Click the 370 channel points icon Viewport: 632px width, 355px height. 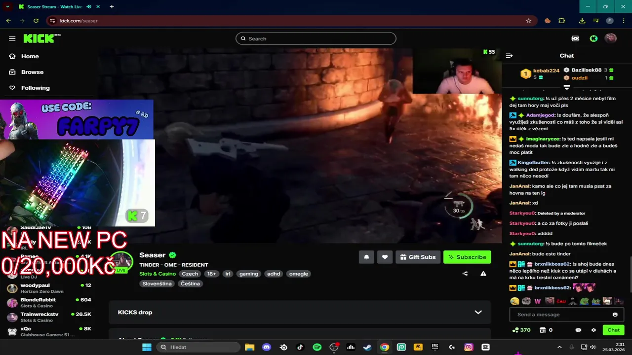pyautogui.click(x=515, y=330)
